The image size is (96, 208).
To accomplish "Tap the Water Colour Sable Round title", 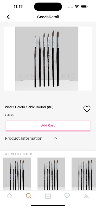I will coord(29,107).
